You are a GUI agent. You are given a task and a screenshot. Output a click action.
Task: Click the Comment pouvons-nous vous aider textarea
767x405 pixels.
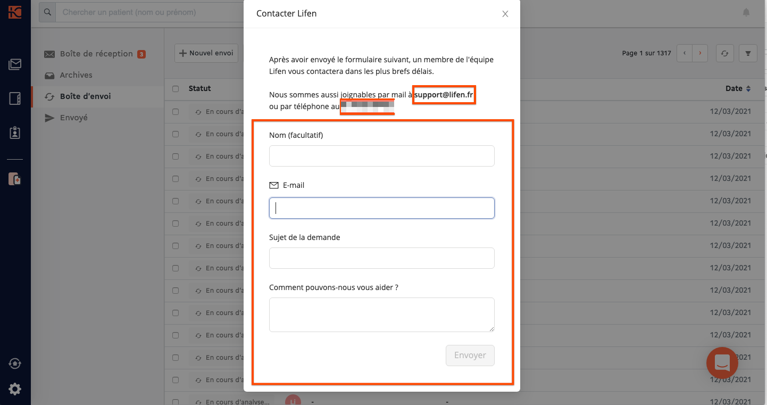pos(382,315)
